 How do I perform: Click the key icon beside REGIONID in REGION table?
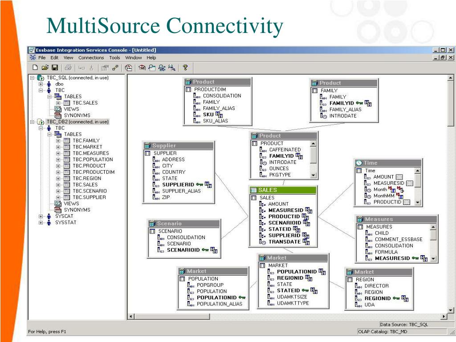(396, 298)
